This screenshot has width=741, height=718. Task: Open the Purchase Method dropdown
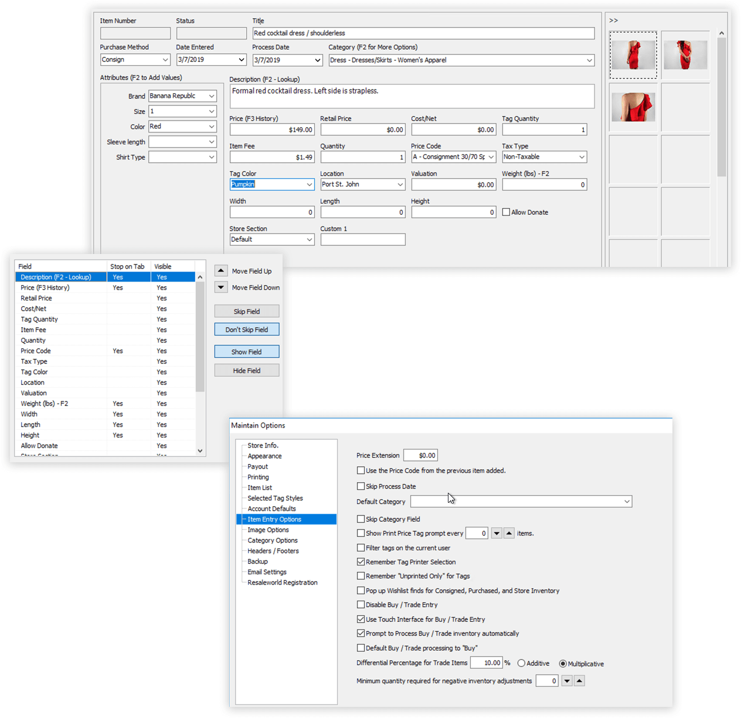click(165, 60)
